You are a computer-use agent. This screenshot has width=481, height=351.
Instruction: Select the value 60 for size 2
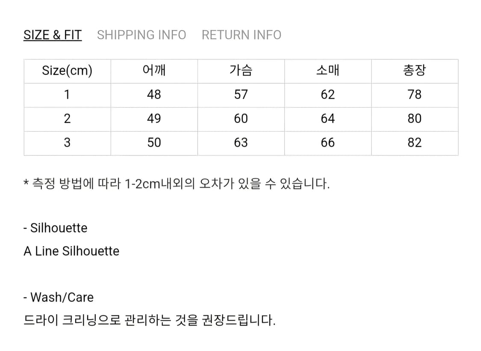pos(241,119)
